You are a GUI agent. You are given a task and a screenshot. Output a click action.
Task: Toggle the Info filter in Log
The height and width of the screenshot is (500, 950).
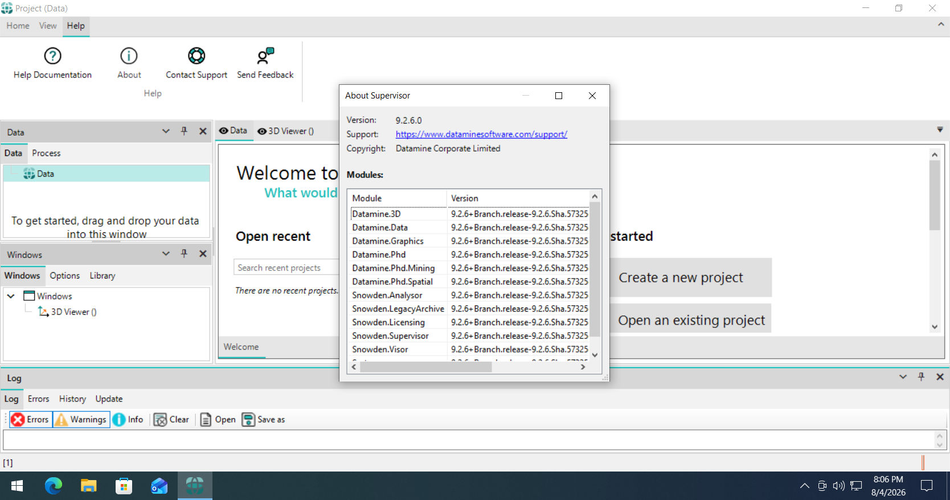[x=128, y=420]
